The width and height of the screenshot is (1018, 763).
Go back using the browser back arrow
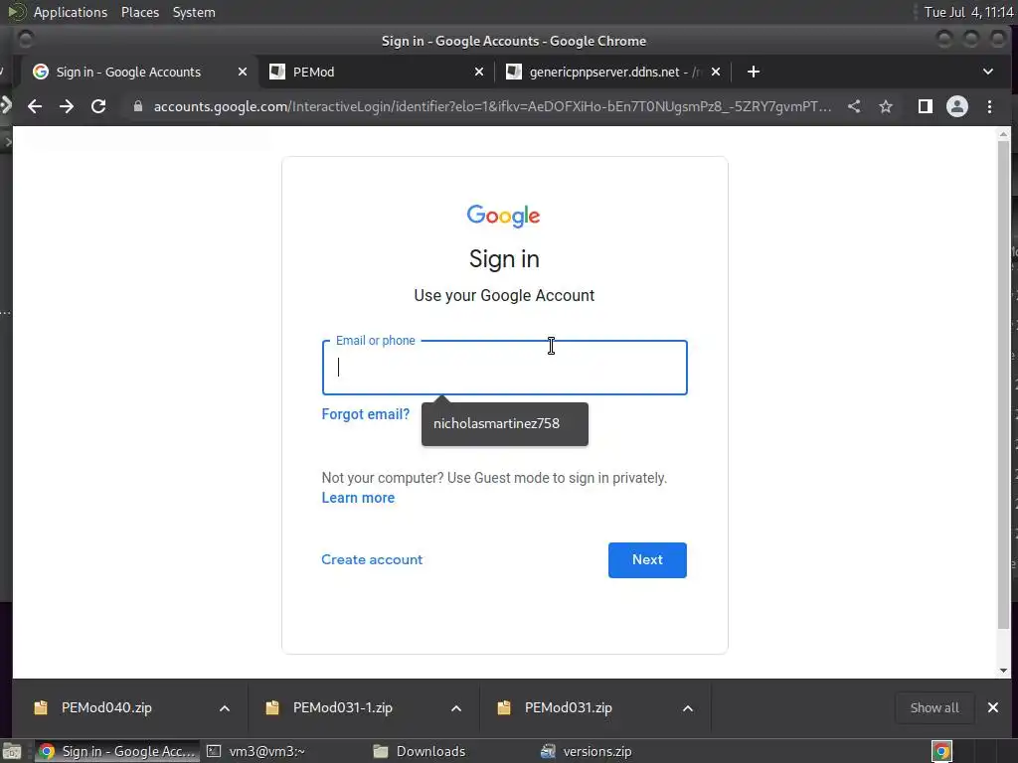(x=35, y=106)
